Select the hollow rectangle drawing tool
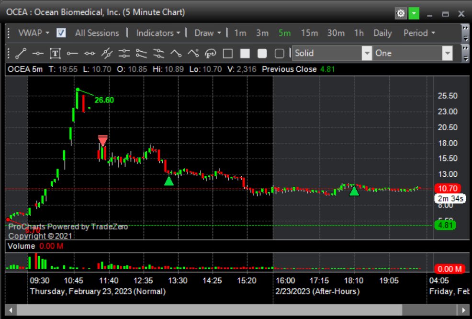This screenshot has width=472, height=319. 228,53
